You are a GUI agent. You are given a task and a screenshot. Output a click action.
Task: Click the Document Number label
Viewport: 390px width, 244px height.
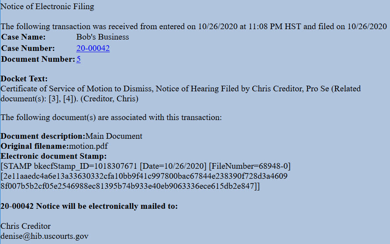(38, 59)
